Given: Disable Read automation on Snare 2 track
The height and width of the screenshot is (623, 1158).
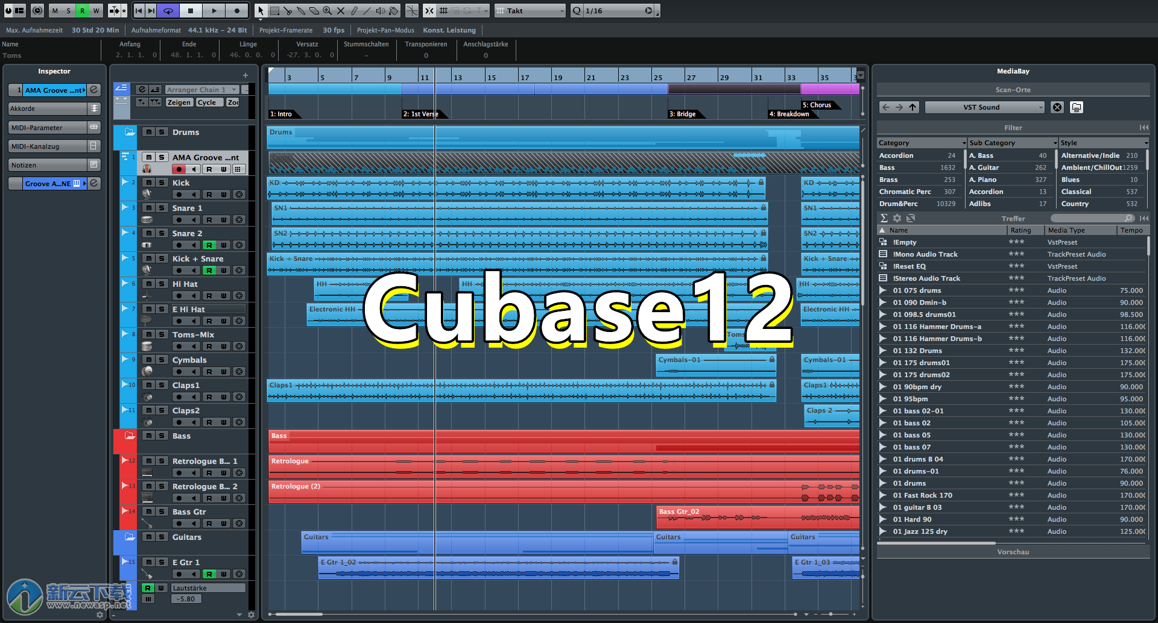Looking at the screenshot, I should click(209, 245).
